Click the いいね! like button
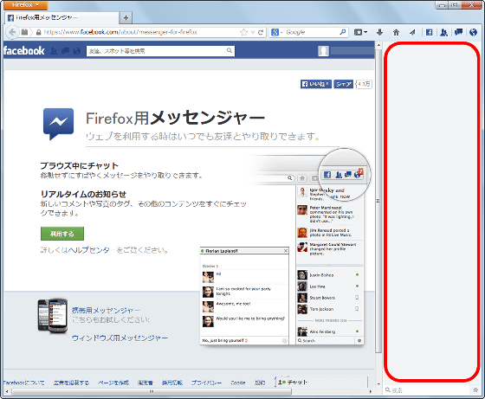This screenshot has height=399, width=485. (x=316, y=84)
